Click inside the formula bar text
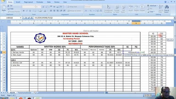Screen dimensions: 176x99 click(43, 18)
